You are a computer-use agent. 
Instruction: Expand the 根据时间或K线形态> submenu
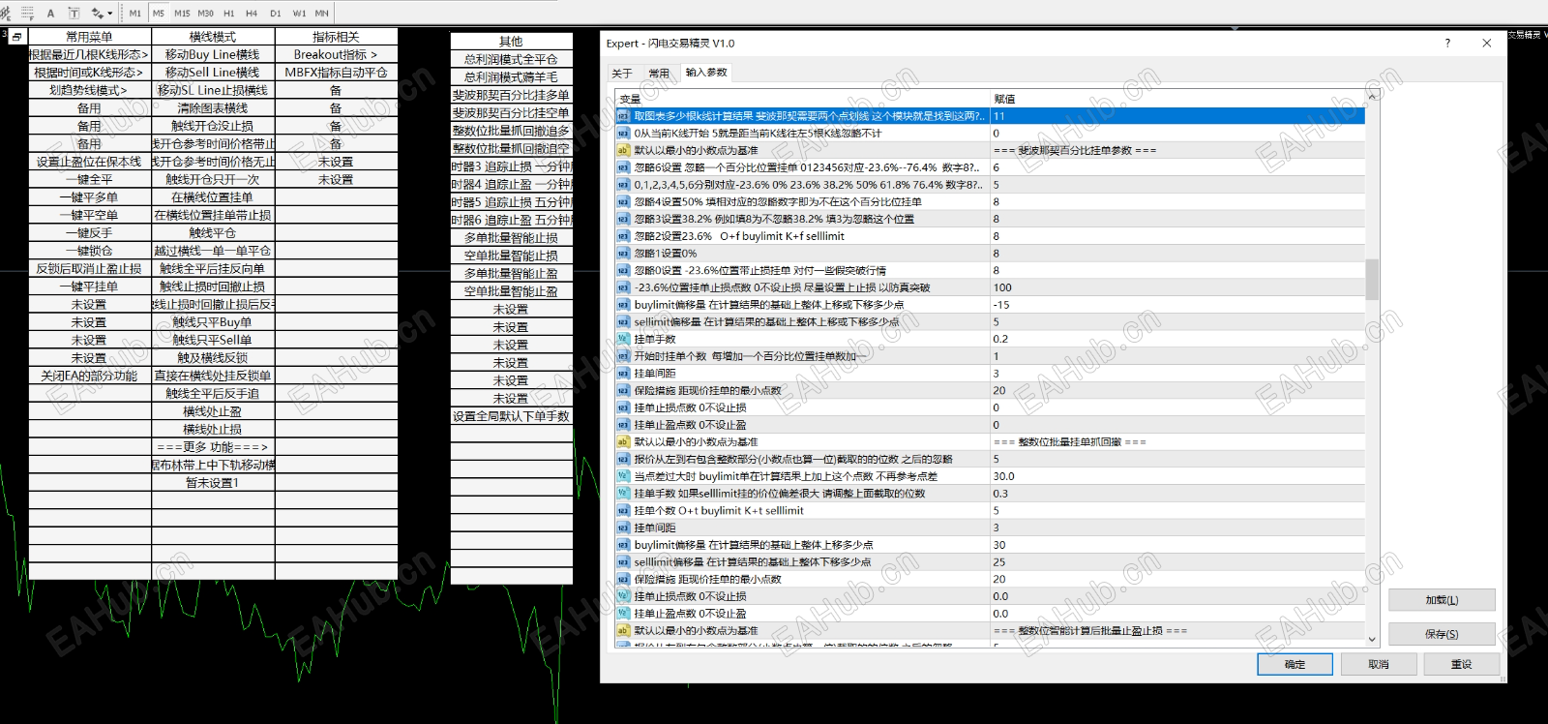tap(89, 73)
